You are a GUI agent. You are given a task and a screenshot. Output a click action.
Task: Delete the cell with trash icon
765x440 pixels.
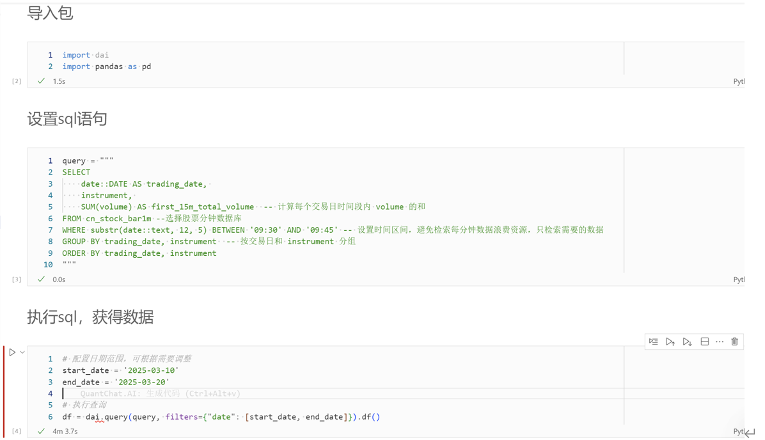click(x=734, y=342)
